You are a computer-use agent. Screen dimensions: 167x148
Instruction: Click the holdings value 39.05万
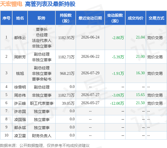68,103
